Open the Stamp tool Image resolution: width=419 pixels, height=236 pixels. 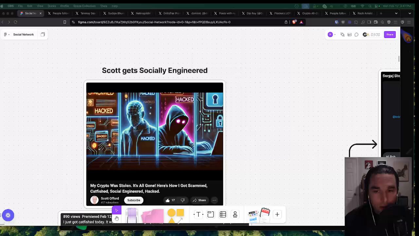point(235,214)
